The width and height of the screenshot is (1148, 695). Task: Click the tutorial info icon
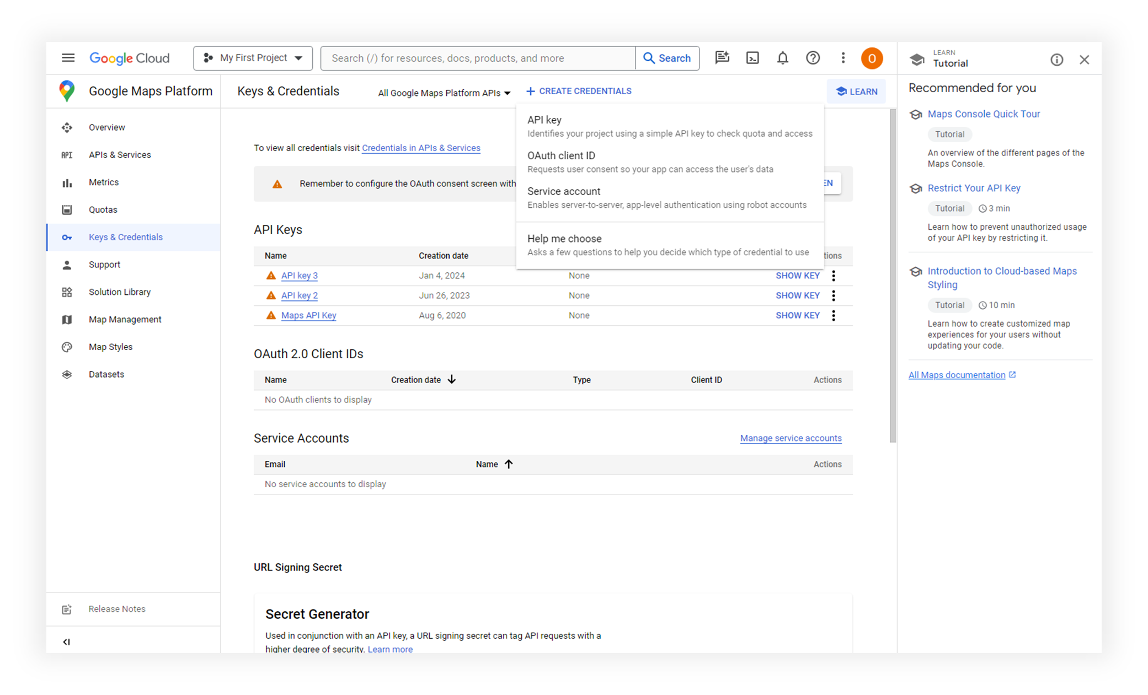(x=1056, y=60)
